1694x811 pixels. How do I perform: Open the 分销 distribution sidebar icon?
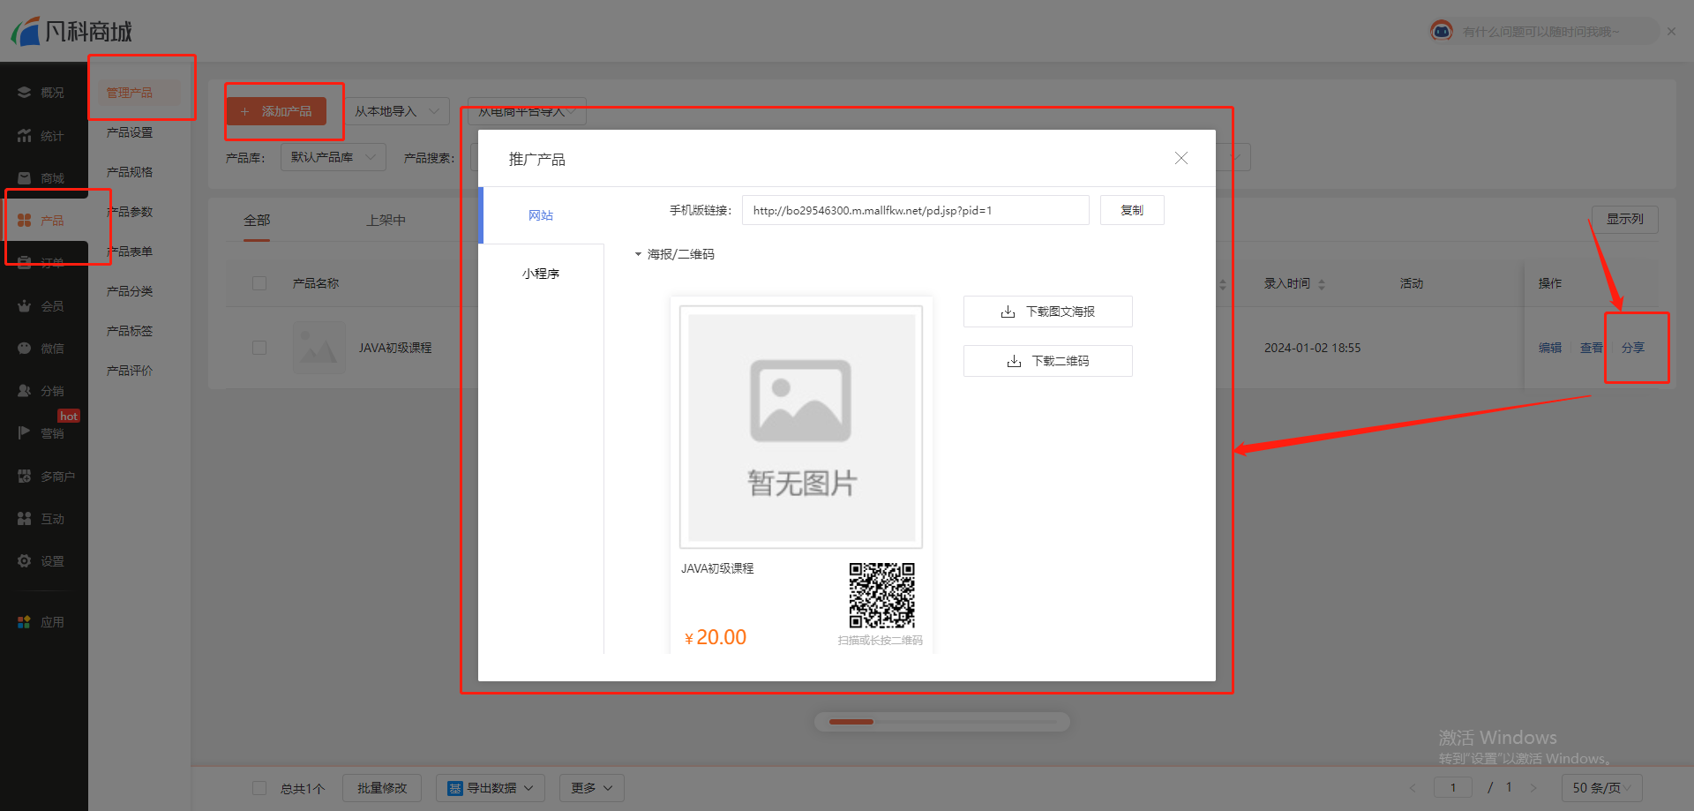[24, 391]
